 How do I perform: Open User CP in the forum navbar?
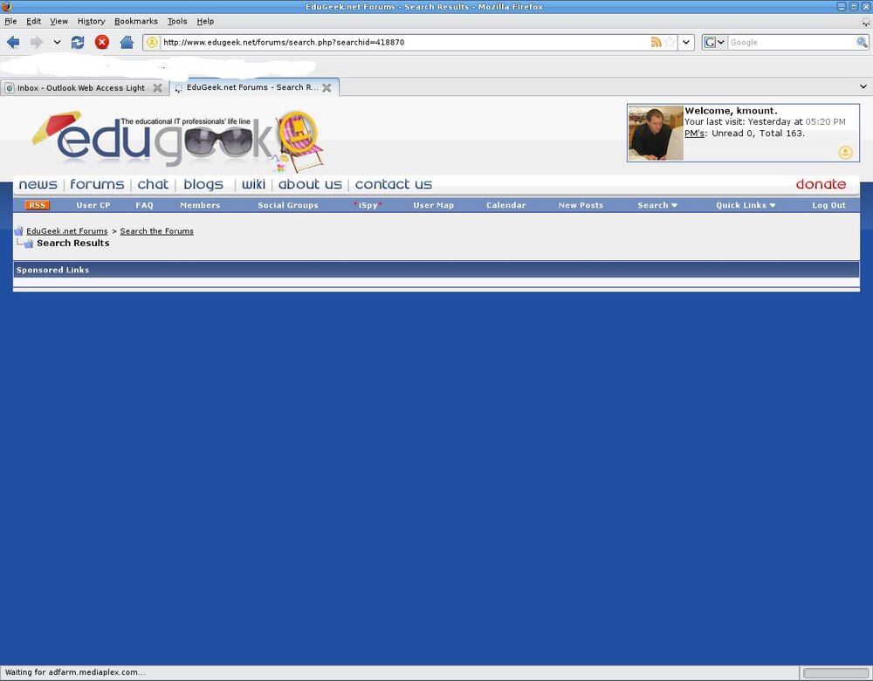coord(93,205)
